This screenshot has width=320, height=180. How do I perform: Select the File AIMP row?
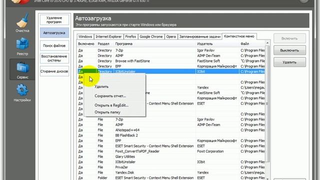point(171,124)
